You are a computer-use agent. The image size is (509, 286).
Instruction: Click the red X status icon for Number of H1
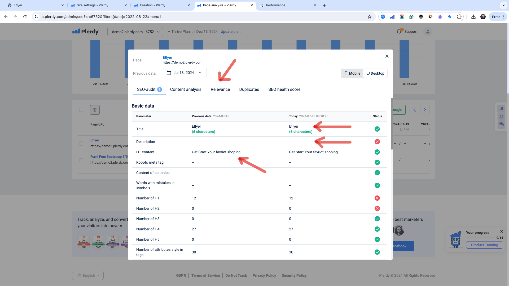pos(377,198)
